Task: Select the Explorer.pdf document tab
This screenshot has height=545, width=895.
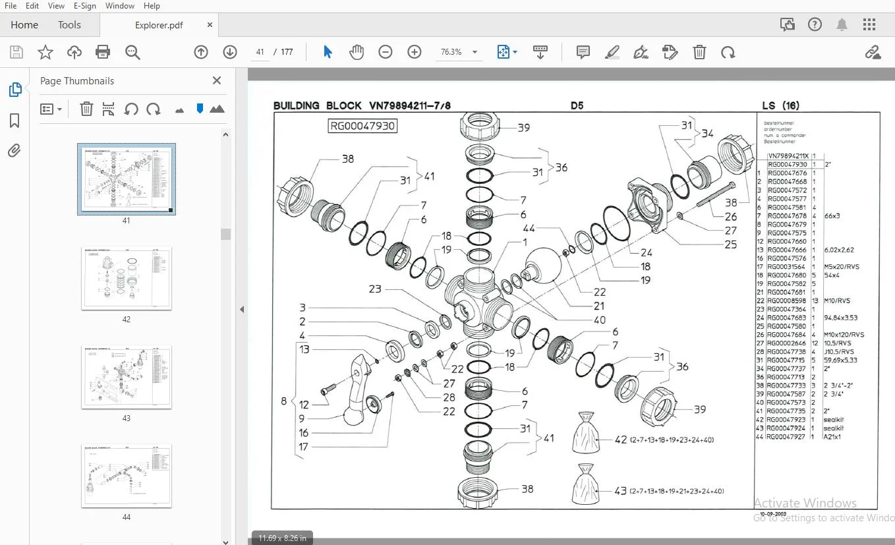Action: 159,25
